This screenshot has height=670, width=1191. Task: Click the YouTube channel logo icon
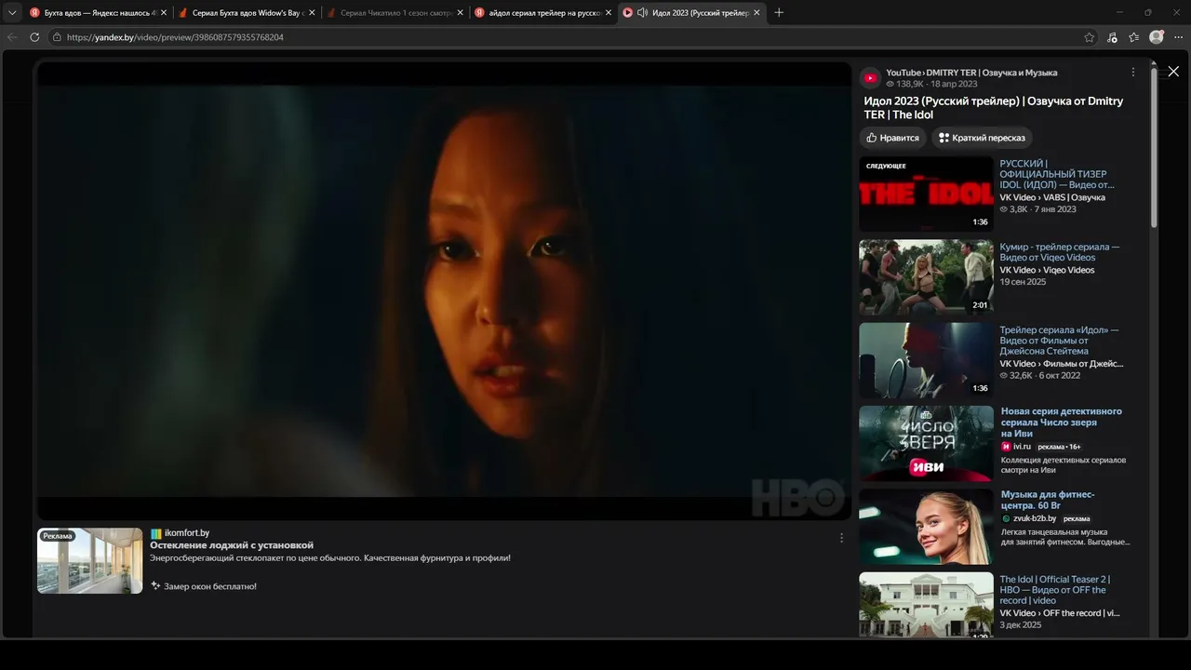tap(870, 78)
